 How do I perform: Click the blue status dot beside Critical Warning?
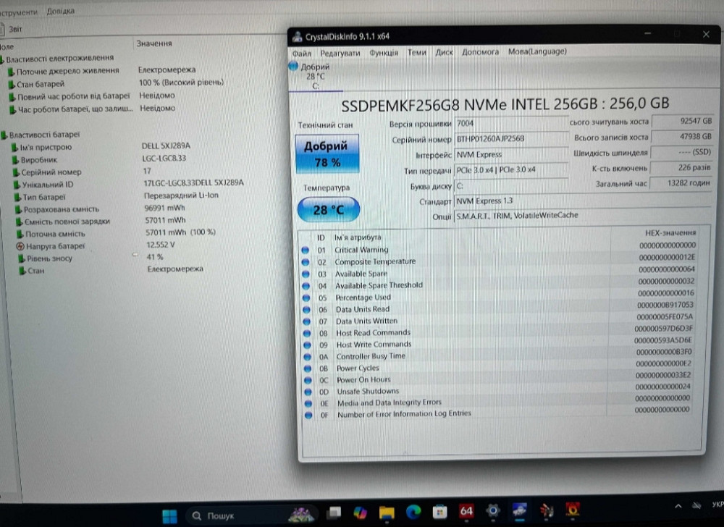[x=307, y=250]
